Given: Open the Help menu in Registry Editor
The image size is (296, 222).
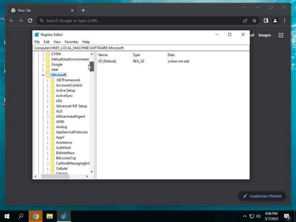Looking at the screenshot, I should (86, 42).
